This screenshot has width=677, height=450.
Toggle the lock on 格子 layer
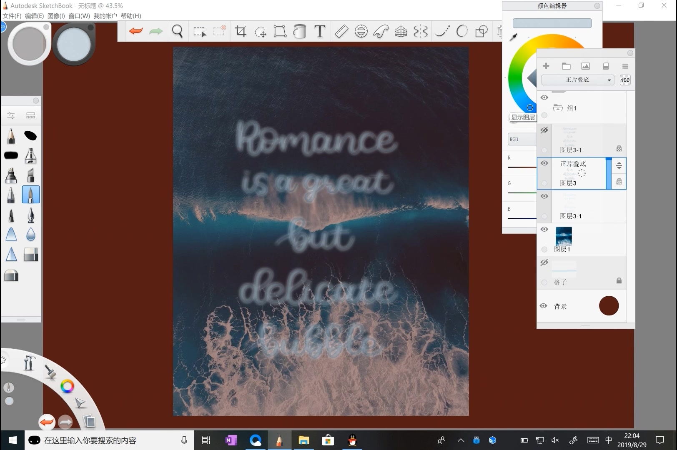(619, 280)
